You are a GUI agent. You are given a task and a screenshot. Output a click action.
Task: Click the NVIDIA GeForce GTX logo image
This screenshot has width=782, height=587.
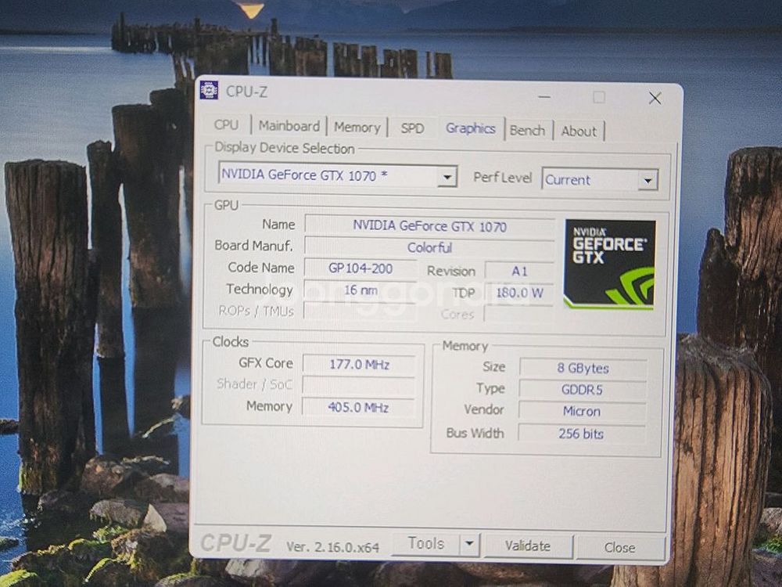609,265
